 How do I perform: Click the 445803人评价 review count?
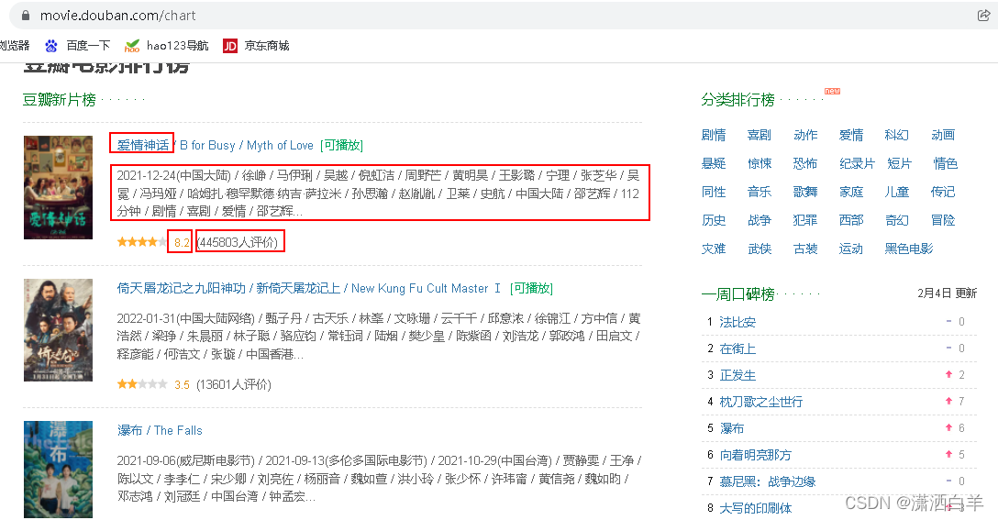click(238, 242)
